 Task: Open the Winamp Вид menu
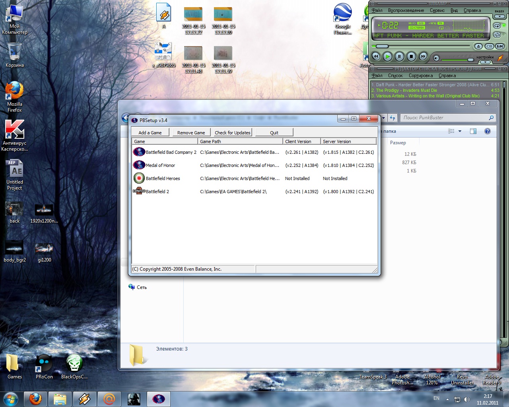click(454, 10)
